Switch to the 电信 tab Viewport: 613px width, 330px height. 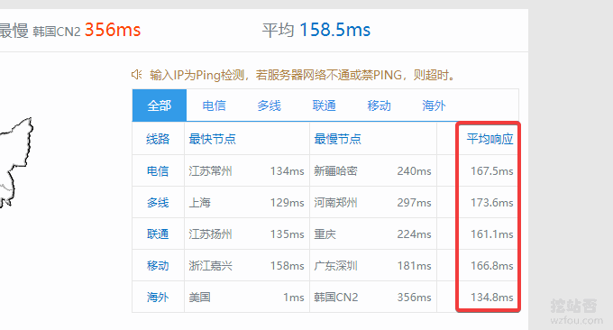coord(214,105)
